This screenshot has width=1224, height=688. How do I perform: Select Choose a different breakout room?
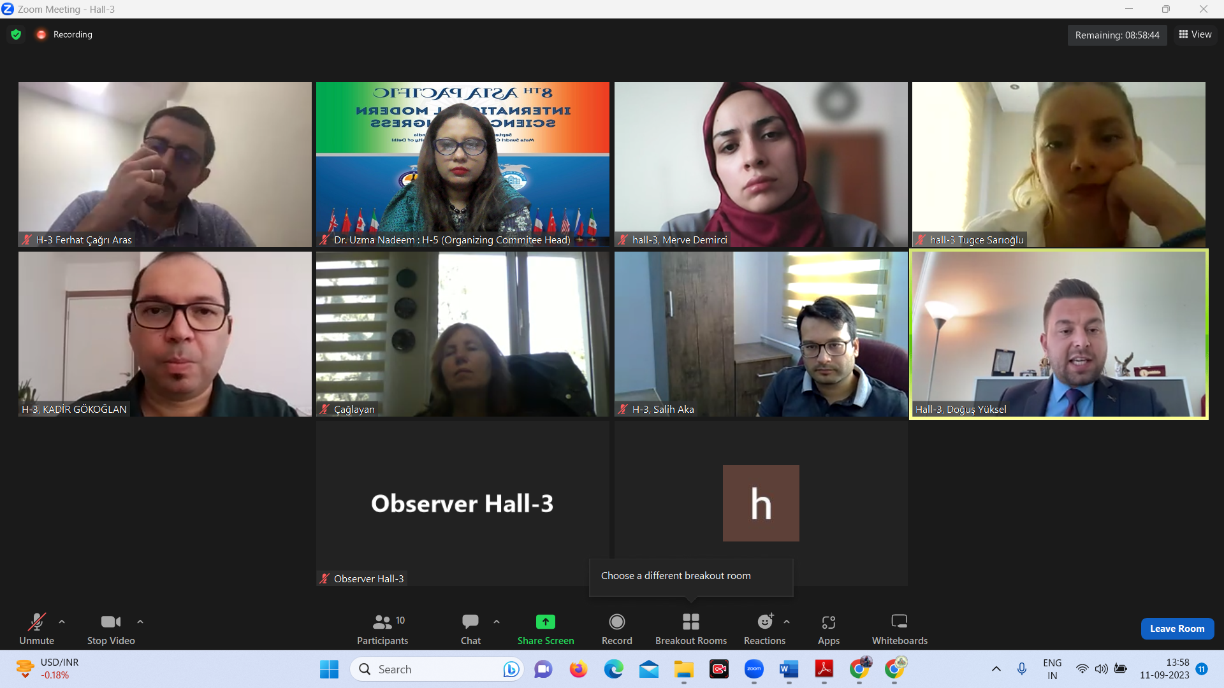(x=676, y=576)
